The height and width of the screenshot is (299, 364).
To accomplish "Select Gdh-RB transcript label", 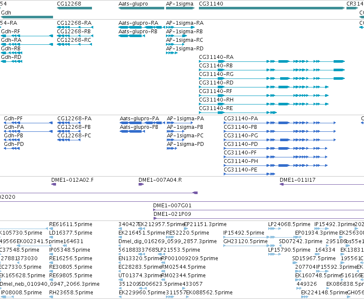I will (11, 49).
